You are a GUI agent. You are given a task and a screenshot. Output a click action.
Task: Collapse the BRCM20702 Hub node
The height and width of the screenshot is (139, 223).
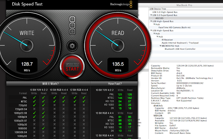point(160,46)
